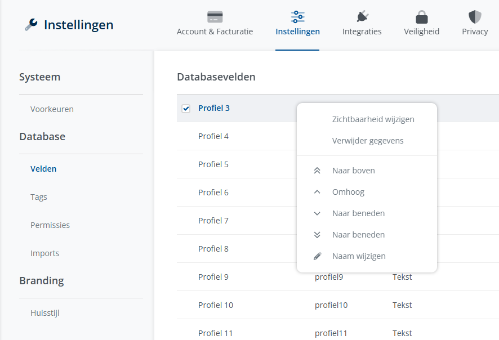
Task: Select Verwijder gegevens in the context menu
Action: [x=368, y=141]
